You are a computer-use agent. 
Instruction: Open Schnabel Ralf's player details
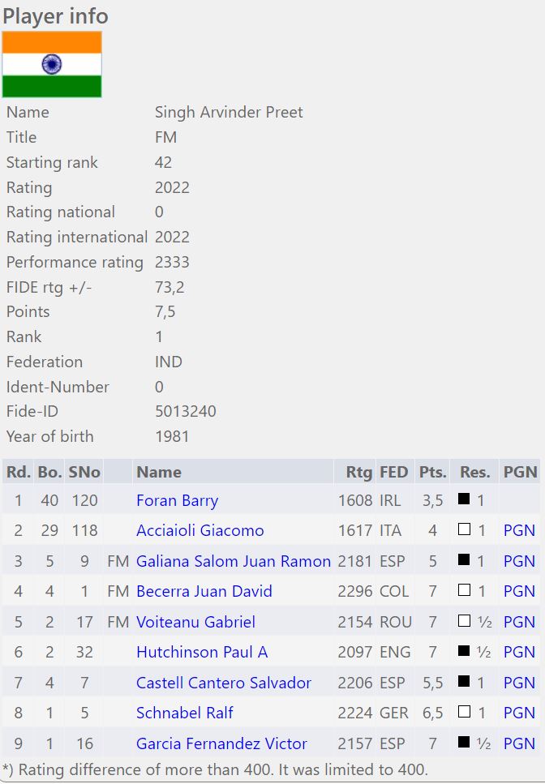point(184,713)
